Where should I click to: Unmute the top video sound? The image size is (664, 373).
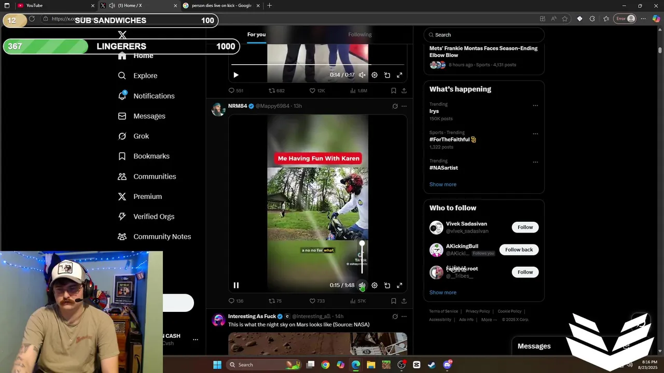(x=362, y=75)
